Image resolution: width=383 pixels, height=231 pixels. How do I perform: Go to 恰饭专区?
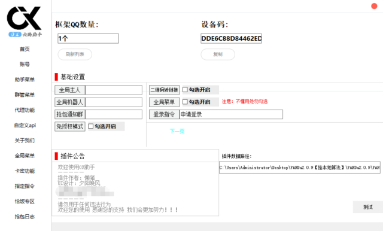tap(25, 202)
